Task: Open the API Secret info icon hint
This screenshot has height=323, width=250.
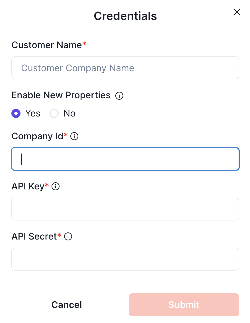Action: click(x=68, y=237)
